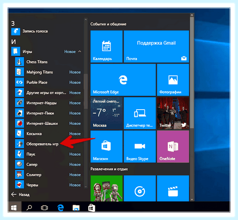
Task: Click Развлечения и отдых group title
Action: pyautogui.click(x=109, y=169)
